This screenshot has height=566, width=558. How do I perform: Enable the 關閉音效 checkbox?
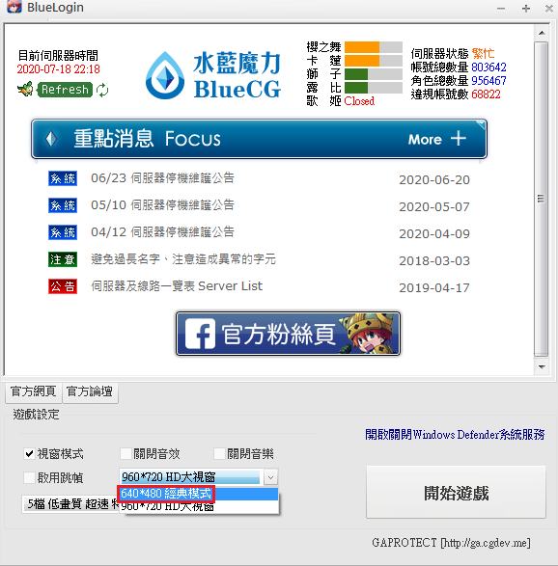click(126, 453)
